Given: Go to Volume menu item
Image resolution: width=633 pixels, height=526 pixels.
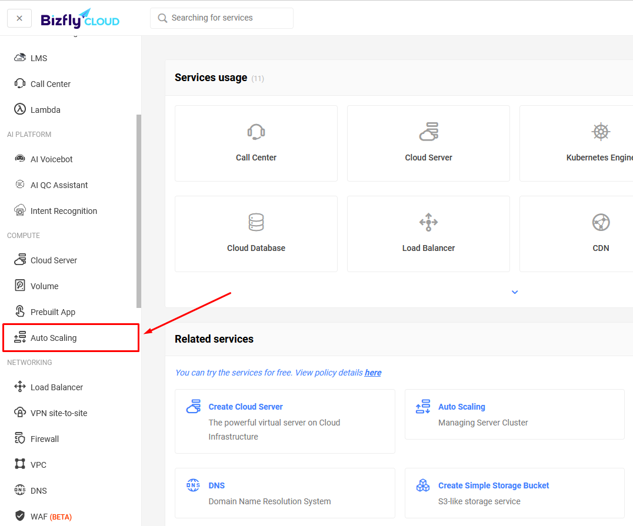Looking at the screenshot, I should [44, 286].
